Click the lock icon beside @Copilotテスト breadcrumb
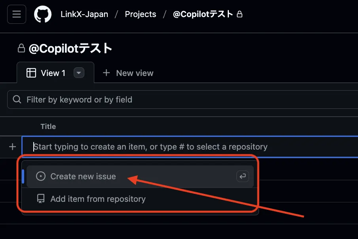Screen dimensions: 358x239 pyautogui.click(x=239, y=14)
